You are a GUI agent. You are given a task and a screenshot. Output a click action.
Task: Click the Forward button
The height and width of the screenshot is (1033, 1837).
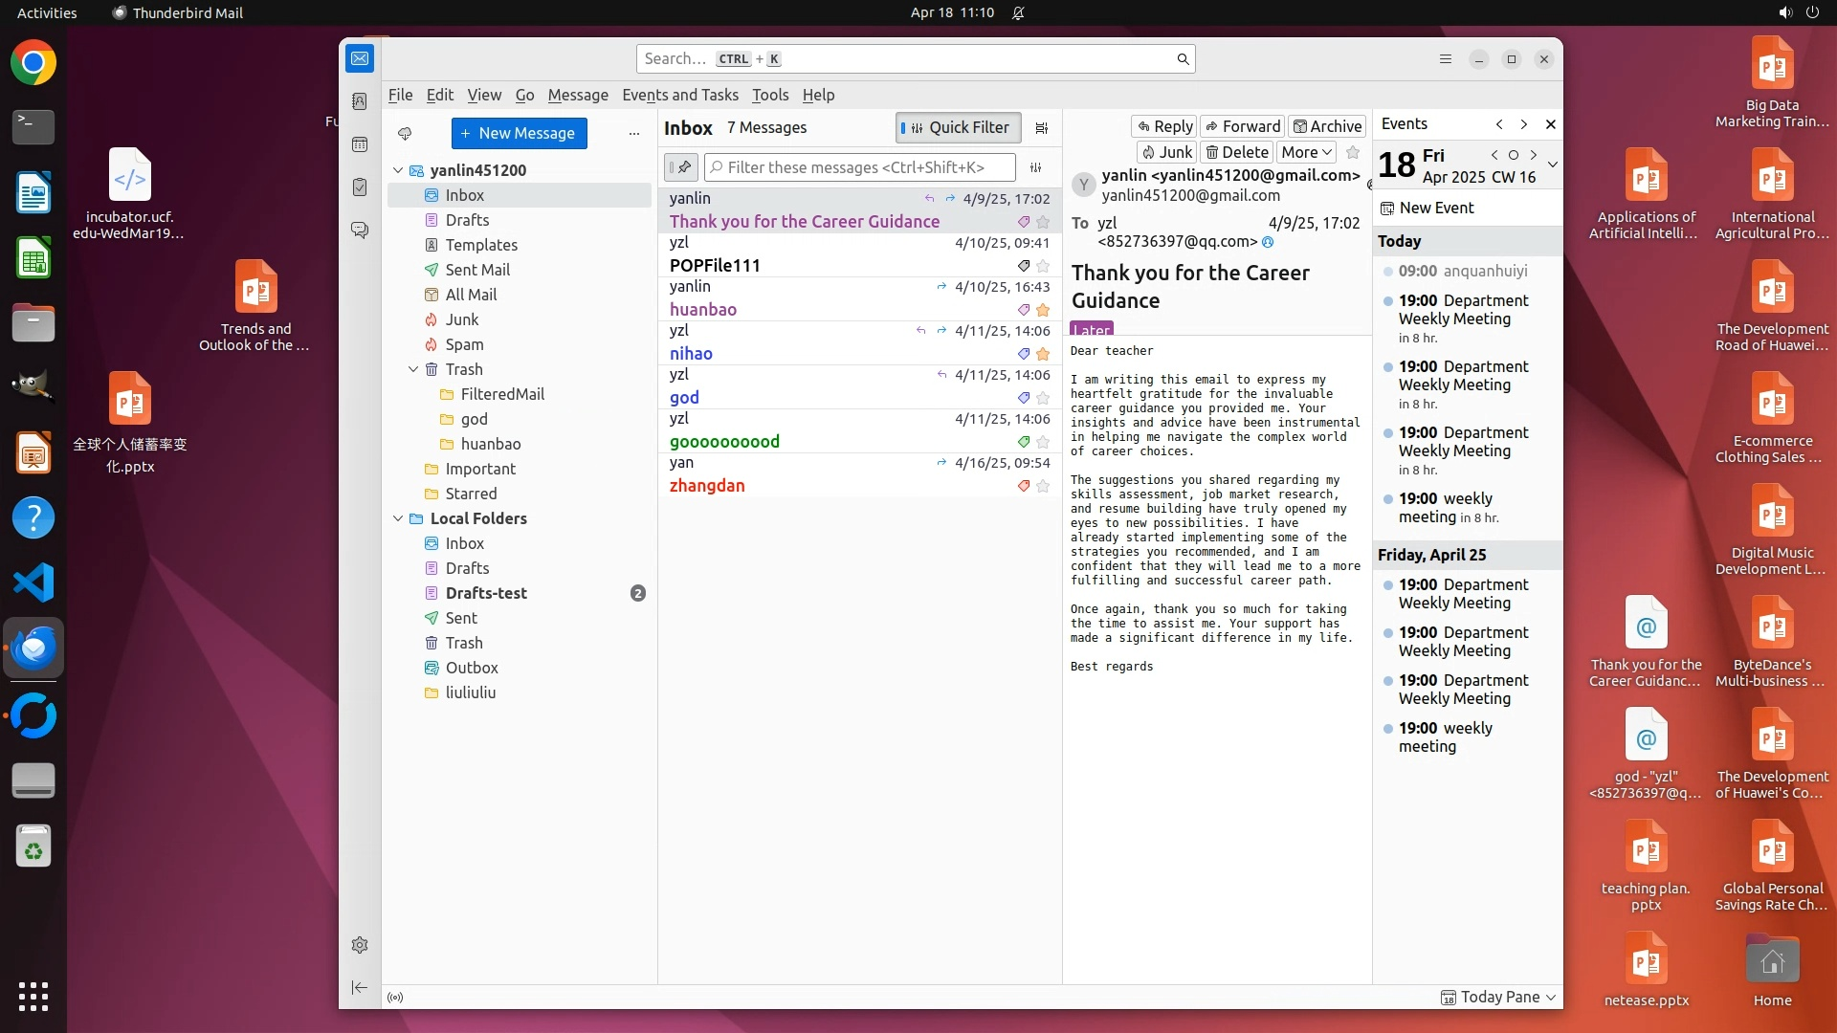pos(1242,126)
